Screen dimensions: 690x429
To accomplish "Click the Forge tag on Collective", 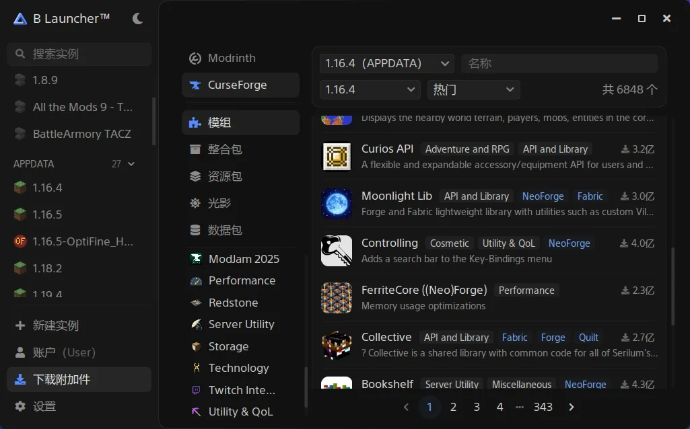I will point(553,337).
